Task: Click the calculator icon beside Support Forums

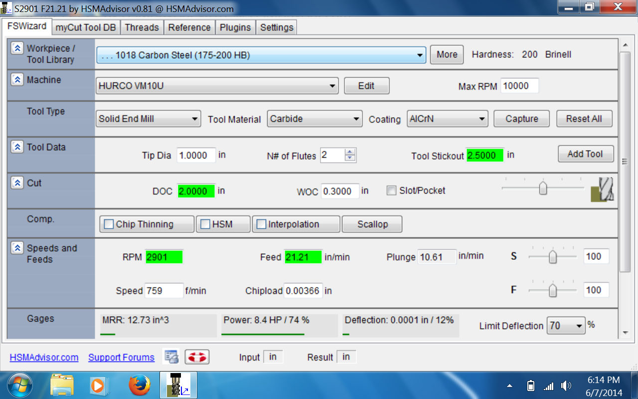Action: tap(172, 357)
